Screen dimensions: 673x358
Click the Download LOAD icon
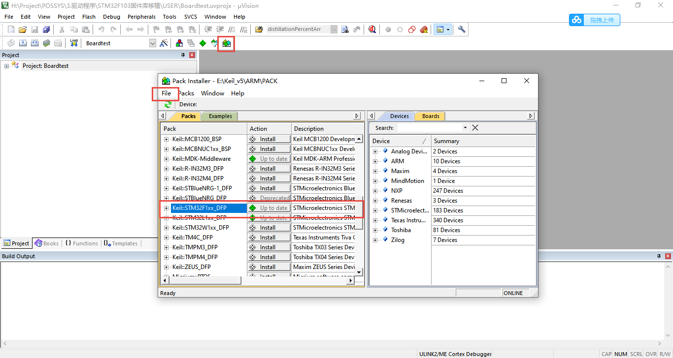74,43
